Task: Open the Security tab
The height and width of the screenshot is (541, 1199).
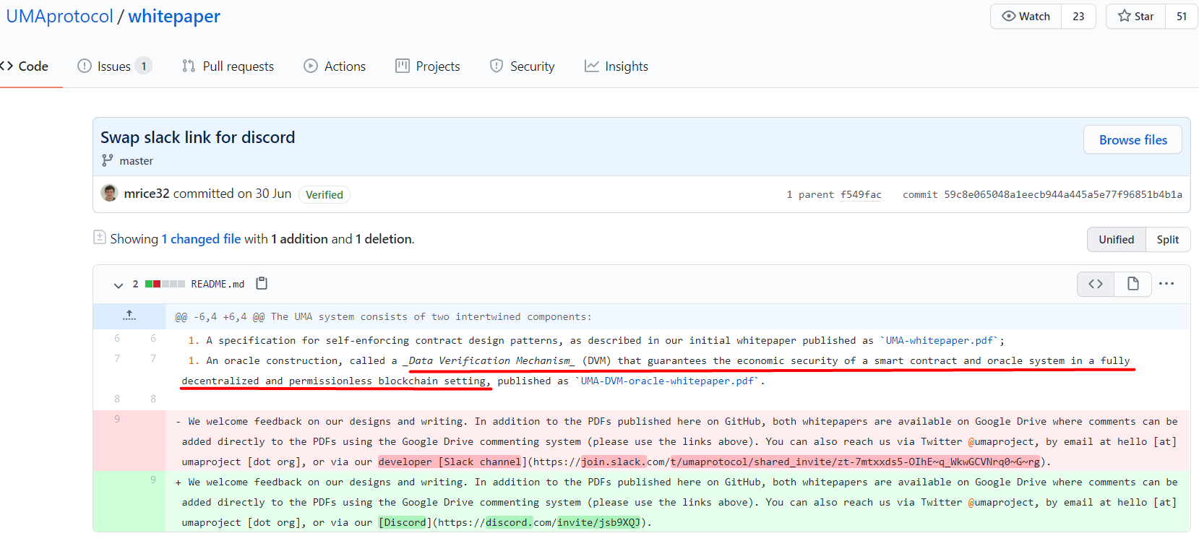Action: pos(523,66)
